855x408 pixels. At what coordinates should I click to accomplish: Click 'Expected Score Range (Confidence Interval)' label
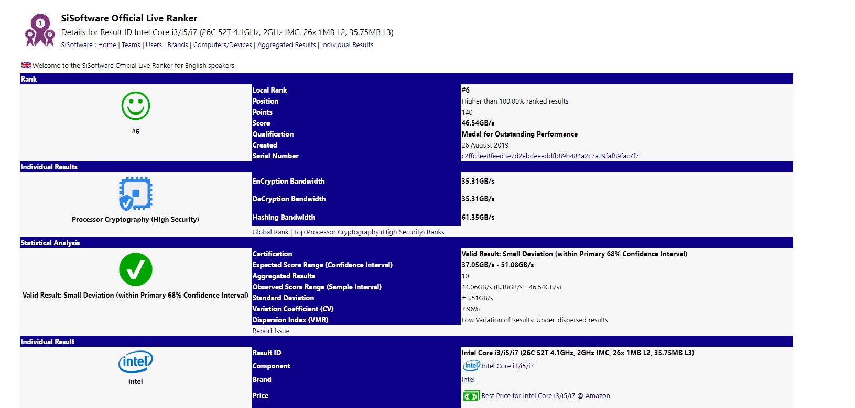coord(323,265)
